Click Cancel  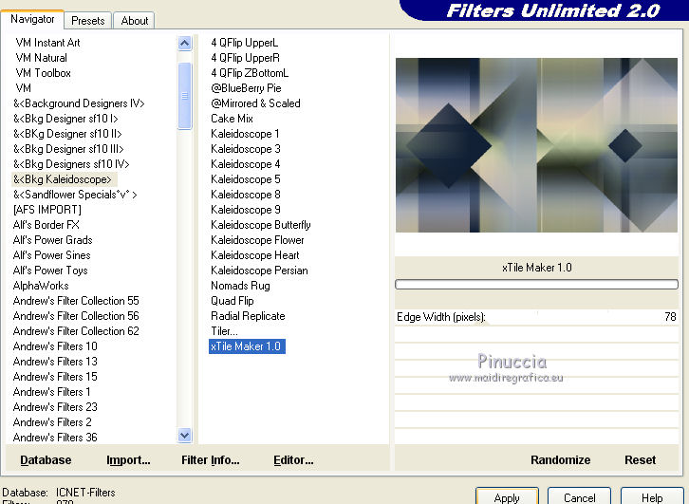click(x=580, y=496)
